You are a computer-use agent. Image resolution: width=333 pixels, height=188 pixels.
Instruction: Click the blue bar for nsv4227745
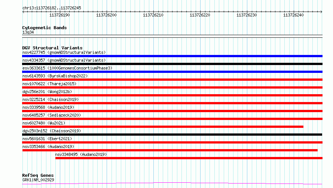tap(172, 56)
